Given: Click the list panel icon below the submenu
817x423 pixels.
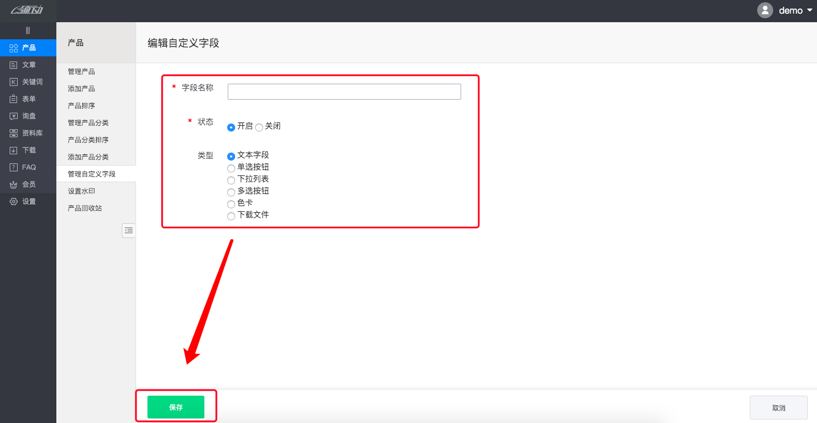Looking at the screenshot, I should pos(129,231).
